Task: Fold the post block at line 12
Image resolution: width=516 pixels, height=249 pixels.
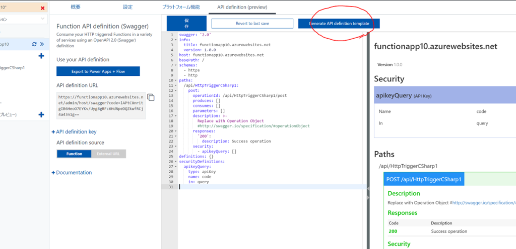Action: [x=176, y=90]
